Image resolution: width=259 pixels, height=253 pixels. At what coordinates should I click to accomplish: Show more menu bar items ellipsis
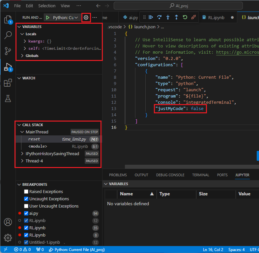(x=79, y=6)
